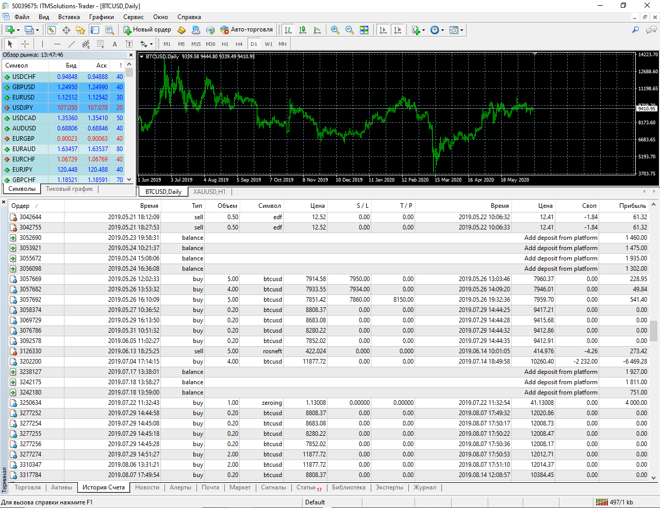Open the MetaEditor book icon

click(x=181, y=30)
